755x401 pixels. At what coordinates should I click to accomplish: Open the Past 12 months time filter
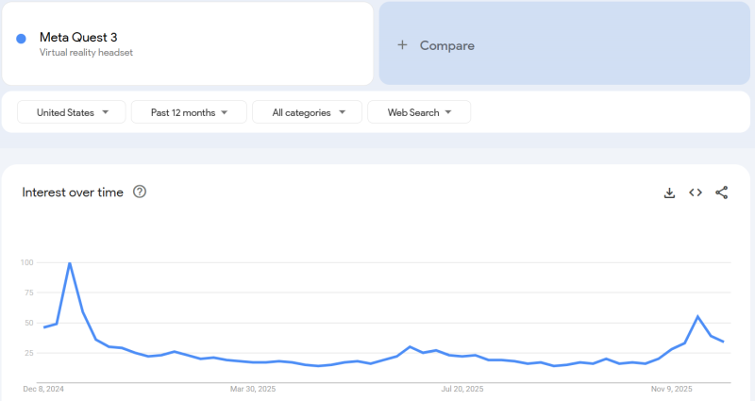189,112
